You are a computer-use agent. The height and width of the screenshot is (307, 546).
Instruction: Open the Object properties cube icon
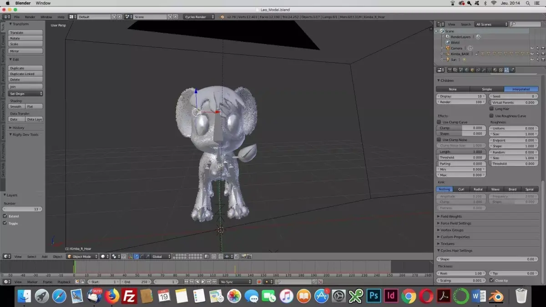point(472,70)
